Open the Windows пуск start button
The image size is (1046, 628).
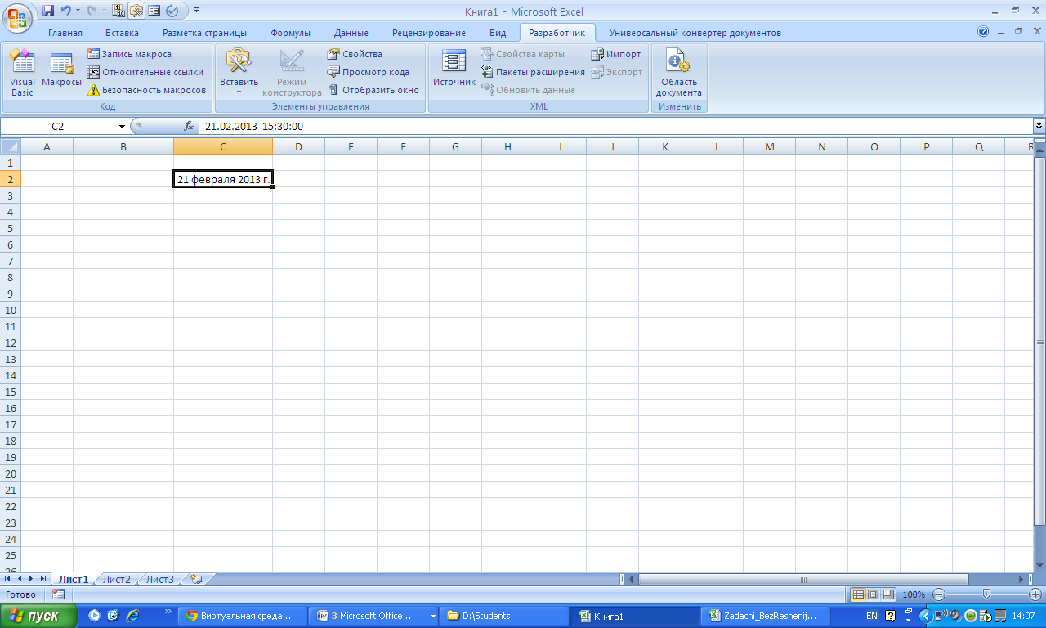tap(39, 616)
